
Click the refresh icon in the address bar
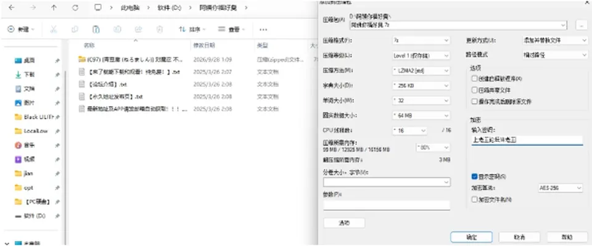(75, 7)
